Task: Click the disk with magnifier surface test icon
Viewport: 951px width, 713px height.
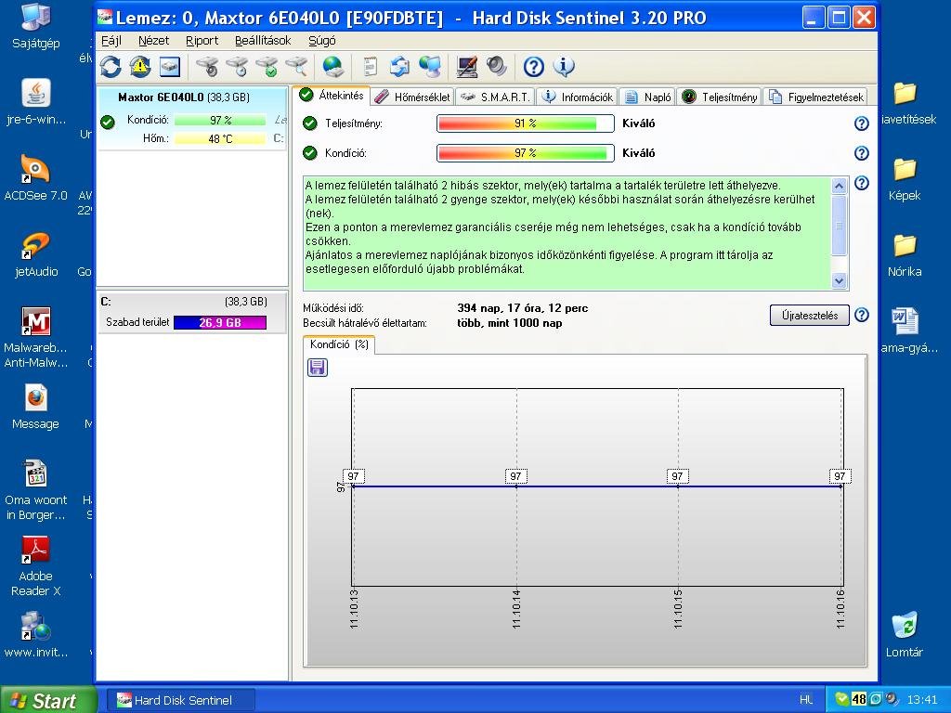Action: (296, 67)
